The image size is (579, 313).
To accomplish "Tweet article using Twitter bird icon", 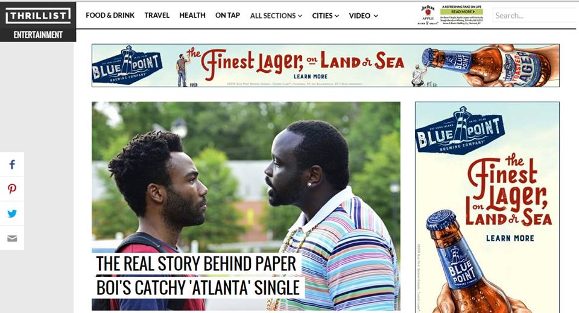I will pos(12,214).
